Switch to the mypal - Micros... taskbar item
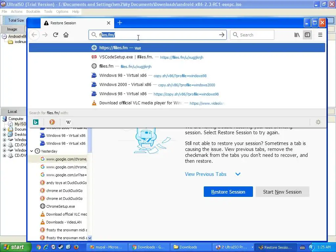This screenshot has width=336, height=252. (x=107, y=247)
